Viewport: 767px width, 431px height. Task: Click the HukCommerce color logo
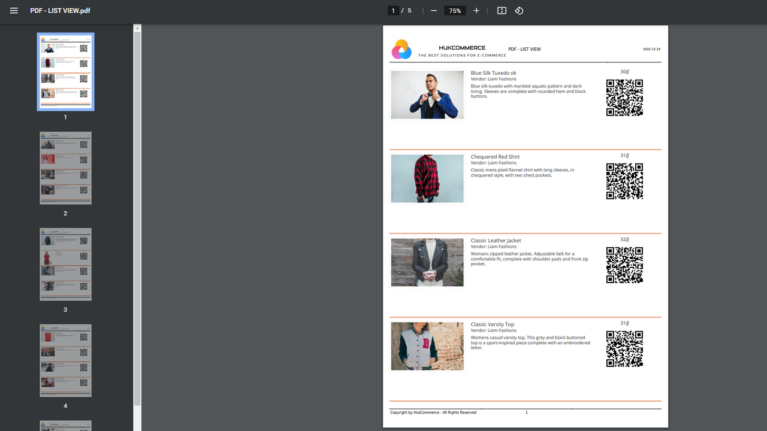point(401,49)
